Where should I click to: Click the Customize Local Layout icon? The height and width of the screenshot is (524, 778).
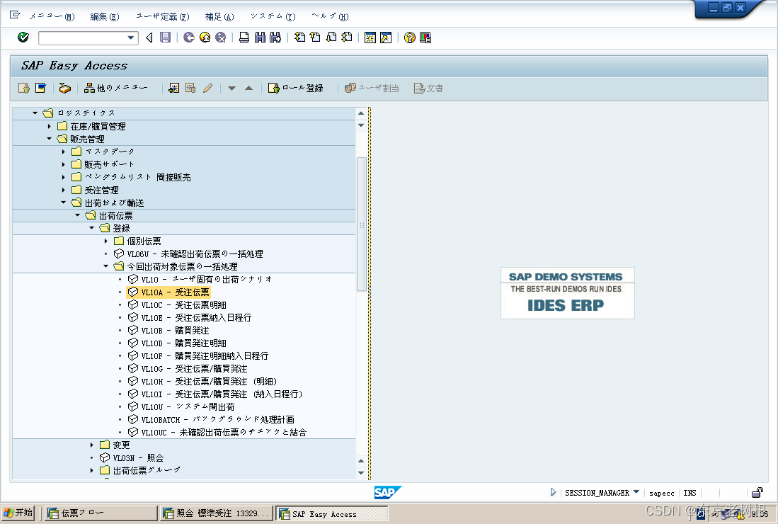(425, 38)
